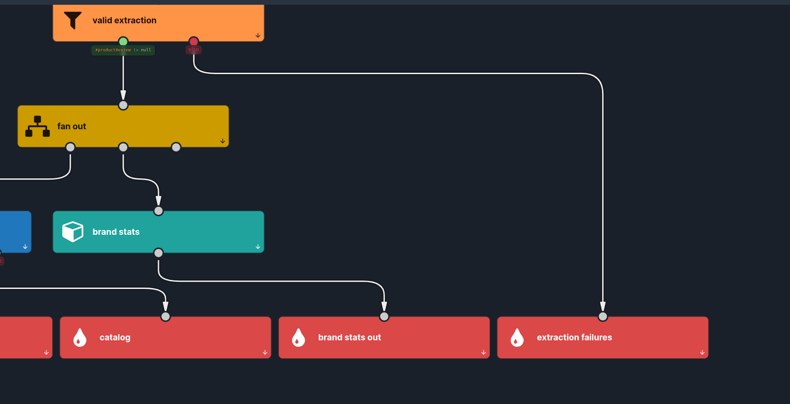Select the 'catalog' node title
This screenshot has height=404, width=790.
[x=115, y=337]
